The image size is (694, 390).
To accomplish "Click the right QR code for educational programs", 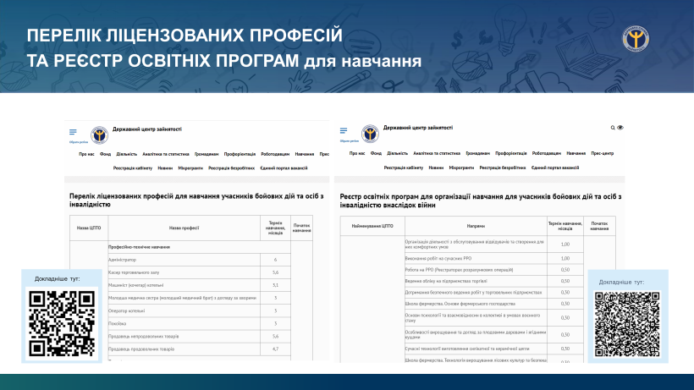I will tap(627, 325).
